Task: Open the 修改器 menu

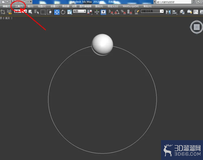Action: (66, 6)
